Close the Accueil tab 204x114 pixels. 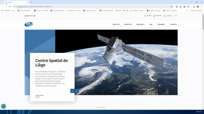pyautogui.click(x=27, y=2)
